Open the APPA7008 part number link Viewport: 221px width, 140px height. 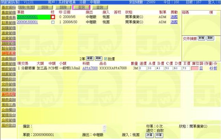pyautogui.click(x=90, y=68)
